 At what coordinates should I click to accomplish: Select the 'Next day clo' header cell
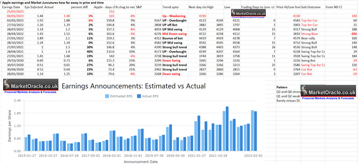point(198,7)
